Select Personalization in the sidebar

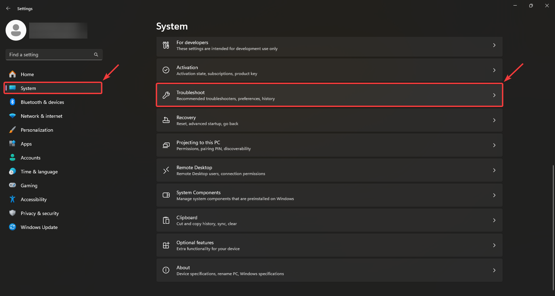(x=37, y=130)
